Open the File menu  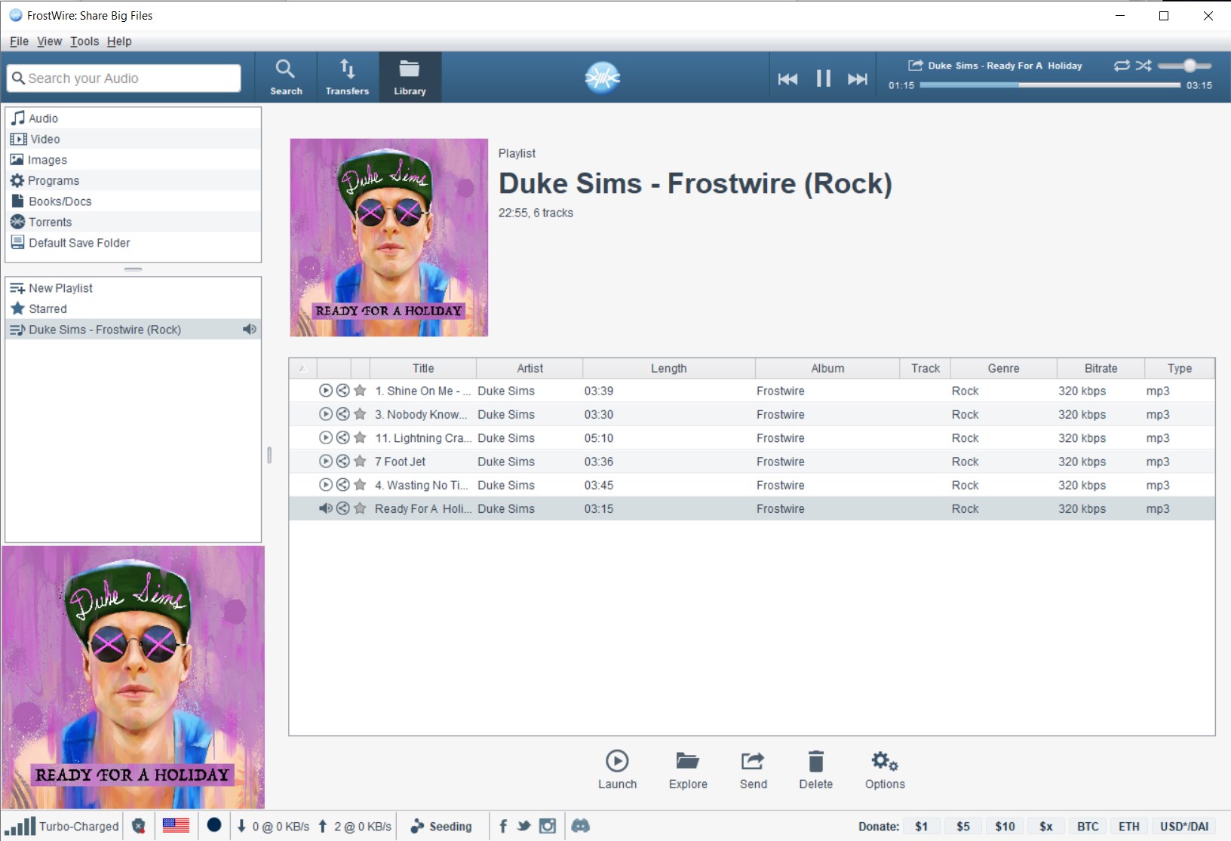point(19,41)
